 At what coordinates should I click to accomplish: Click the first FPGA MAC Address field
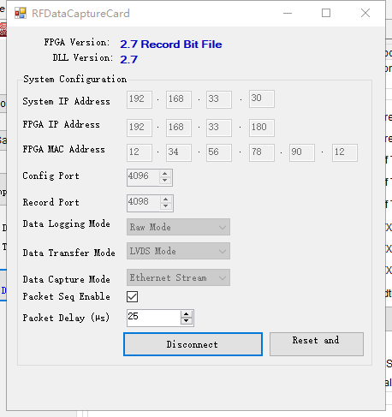tap(140, 152)
